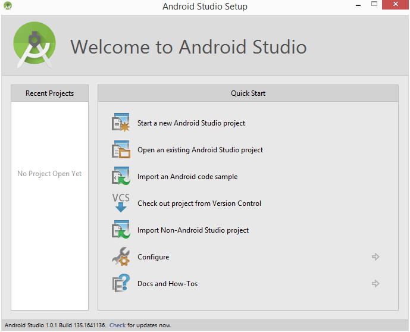Click the import Android code sample icon
This screenshot has height=332, width=410.
(x=121, y=177)
